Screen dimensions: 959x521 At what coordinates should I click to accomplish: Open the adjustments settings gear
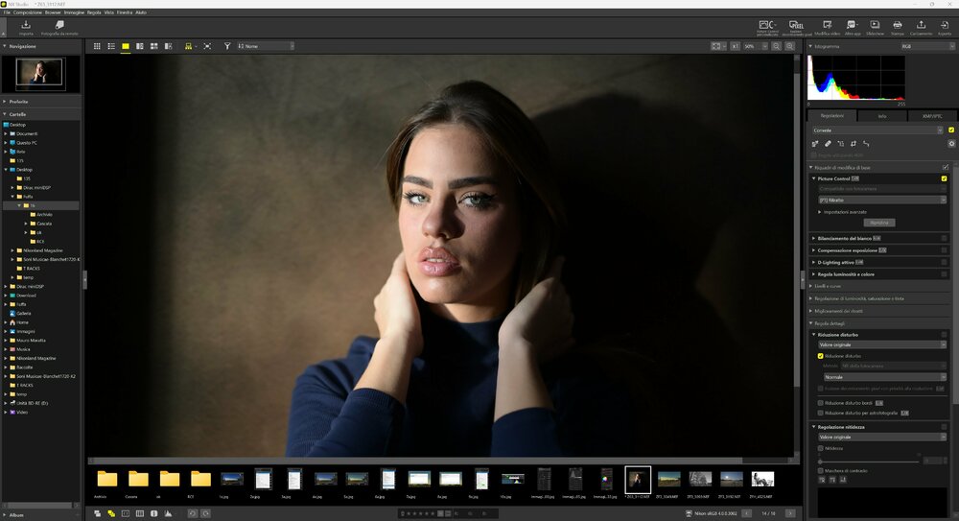coord(951,144)
